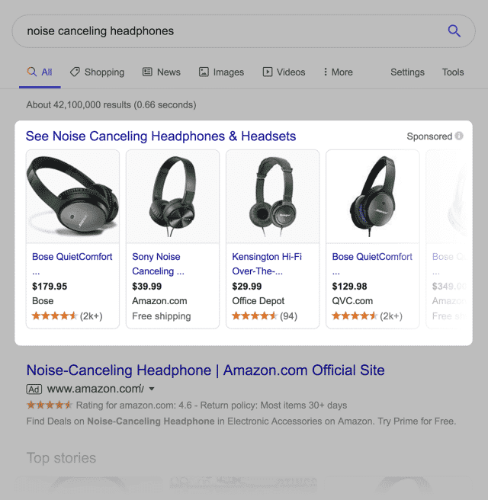
Task: Click the Sponsored label
Action: (429, 136)
